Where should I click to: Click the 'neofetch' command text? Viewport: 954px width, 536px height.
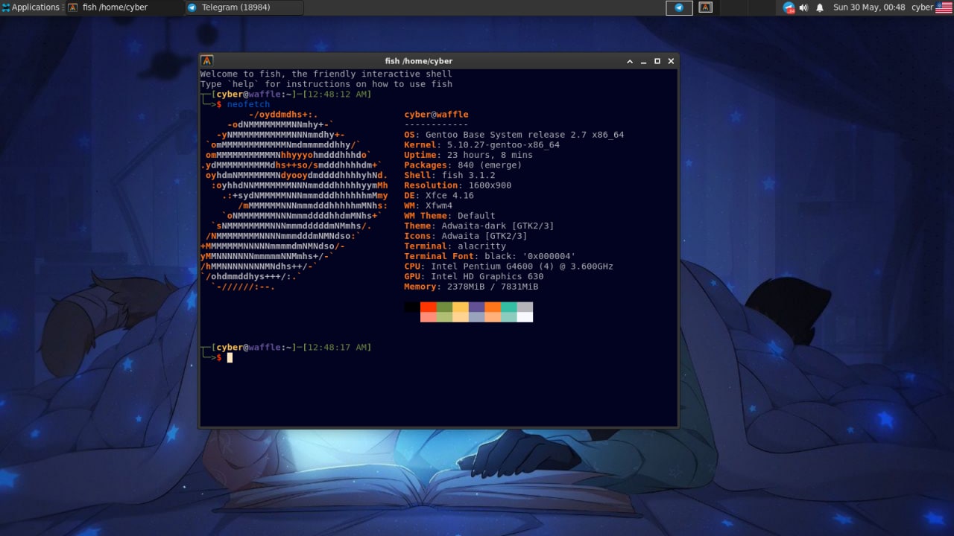[248, 104]
